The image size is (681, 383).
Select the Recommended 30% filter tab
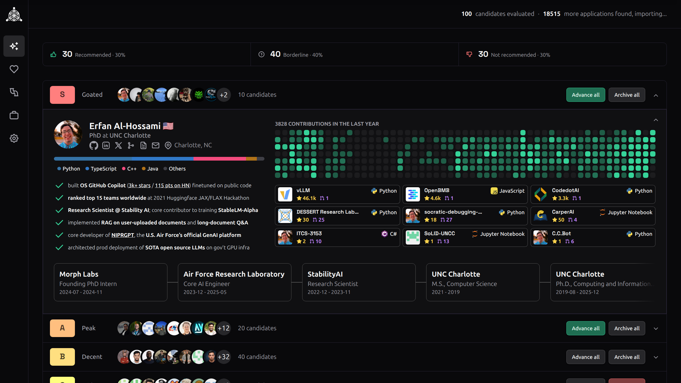tap(147, 54)
